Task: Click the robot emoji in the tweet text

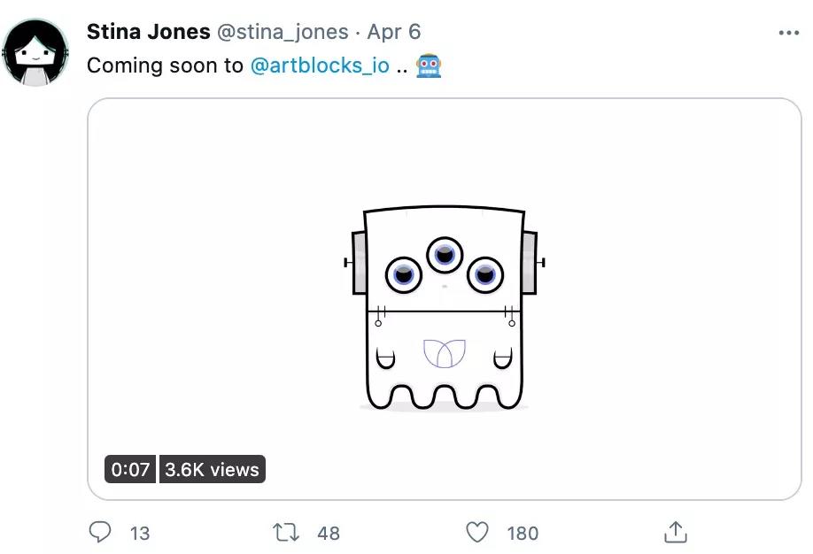Action: pos(429,66)
